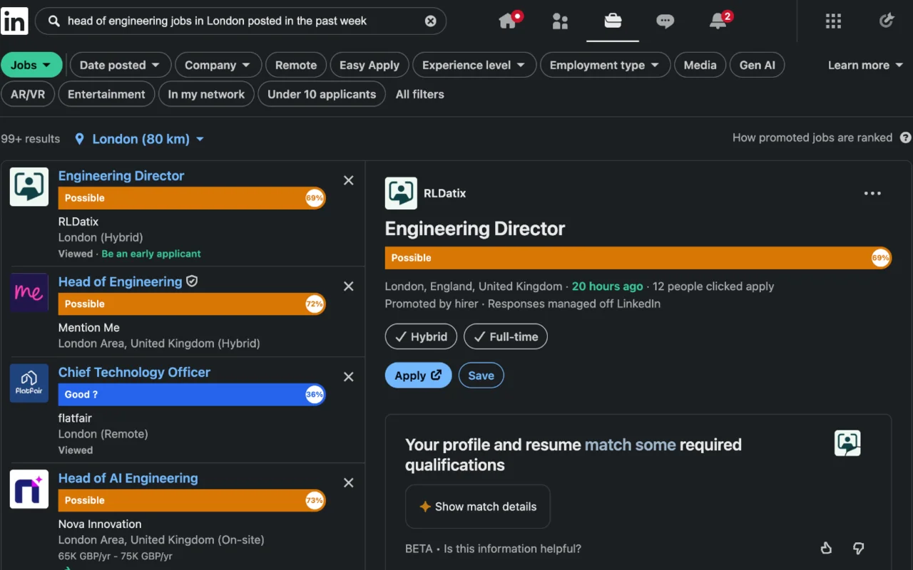
Task: Expand the Learn more menu
Action: (867, 65)
